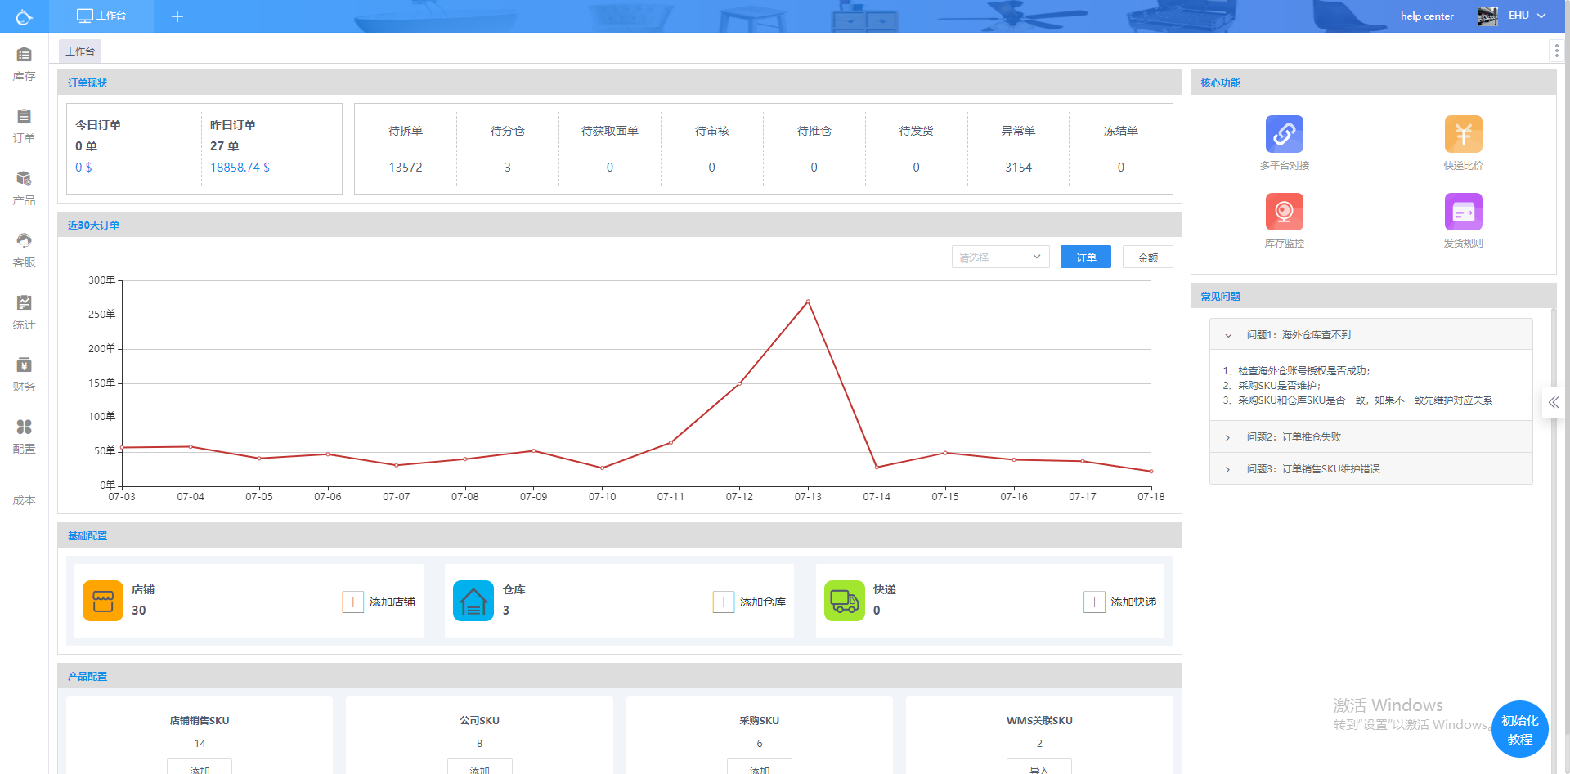Click 导入 under WMS关联SKU
Screen dimensions: 1570x774
[x=1039, y=767]
